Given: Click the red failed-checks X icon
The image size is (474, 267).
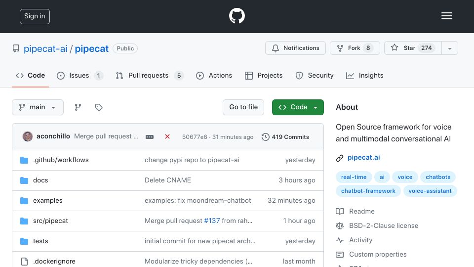Looking at the screenshot, I should [x=167, y=136].
